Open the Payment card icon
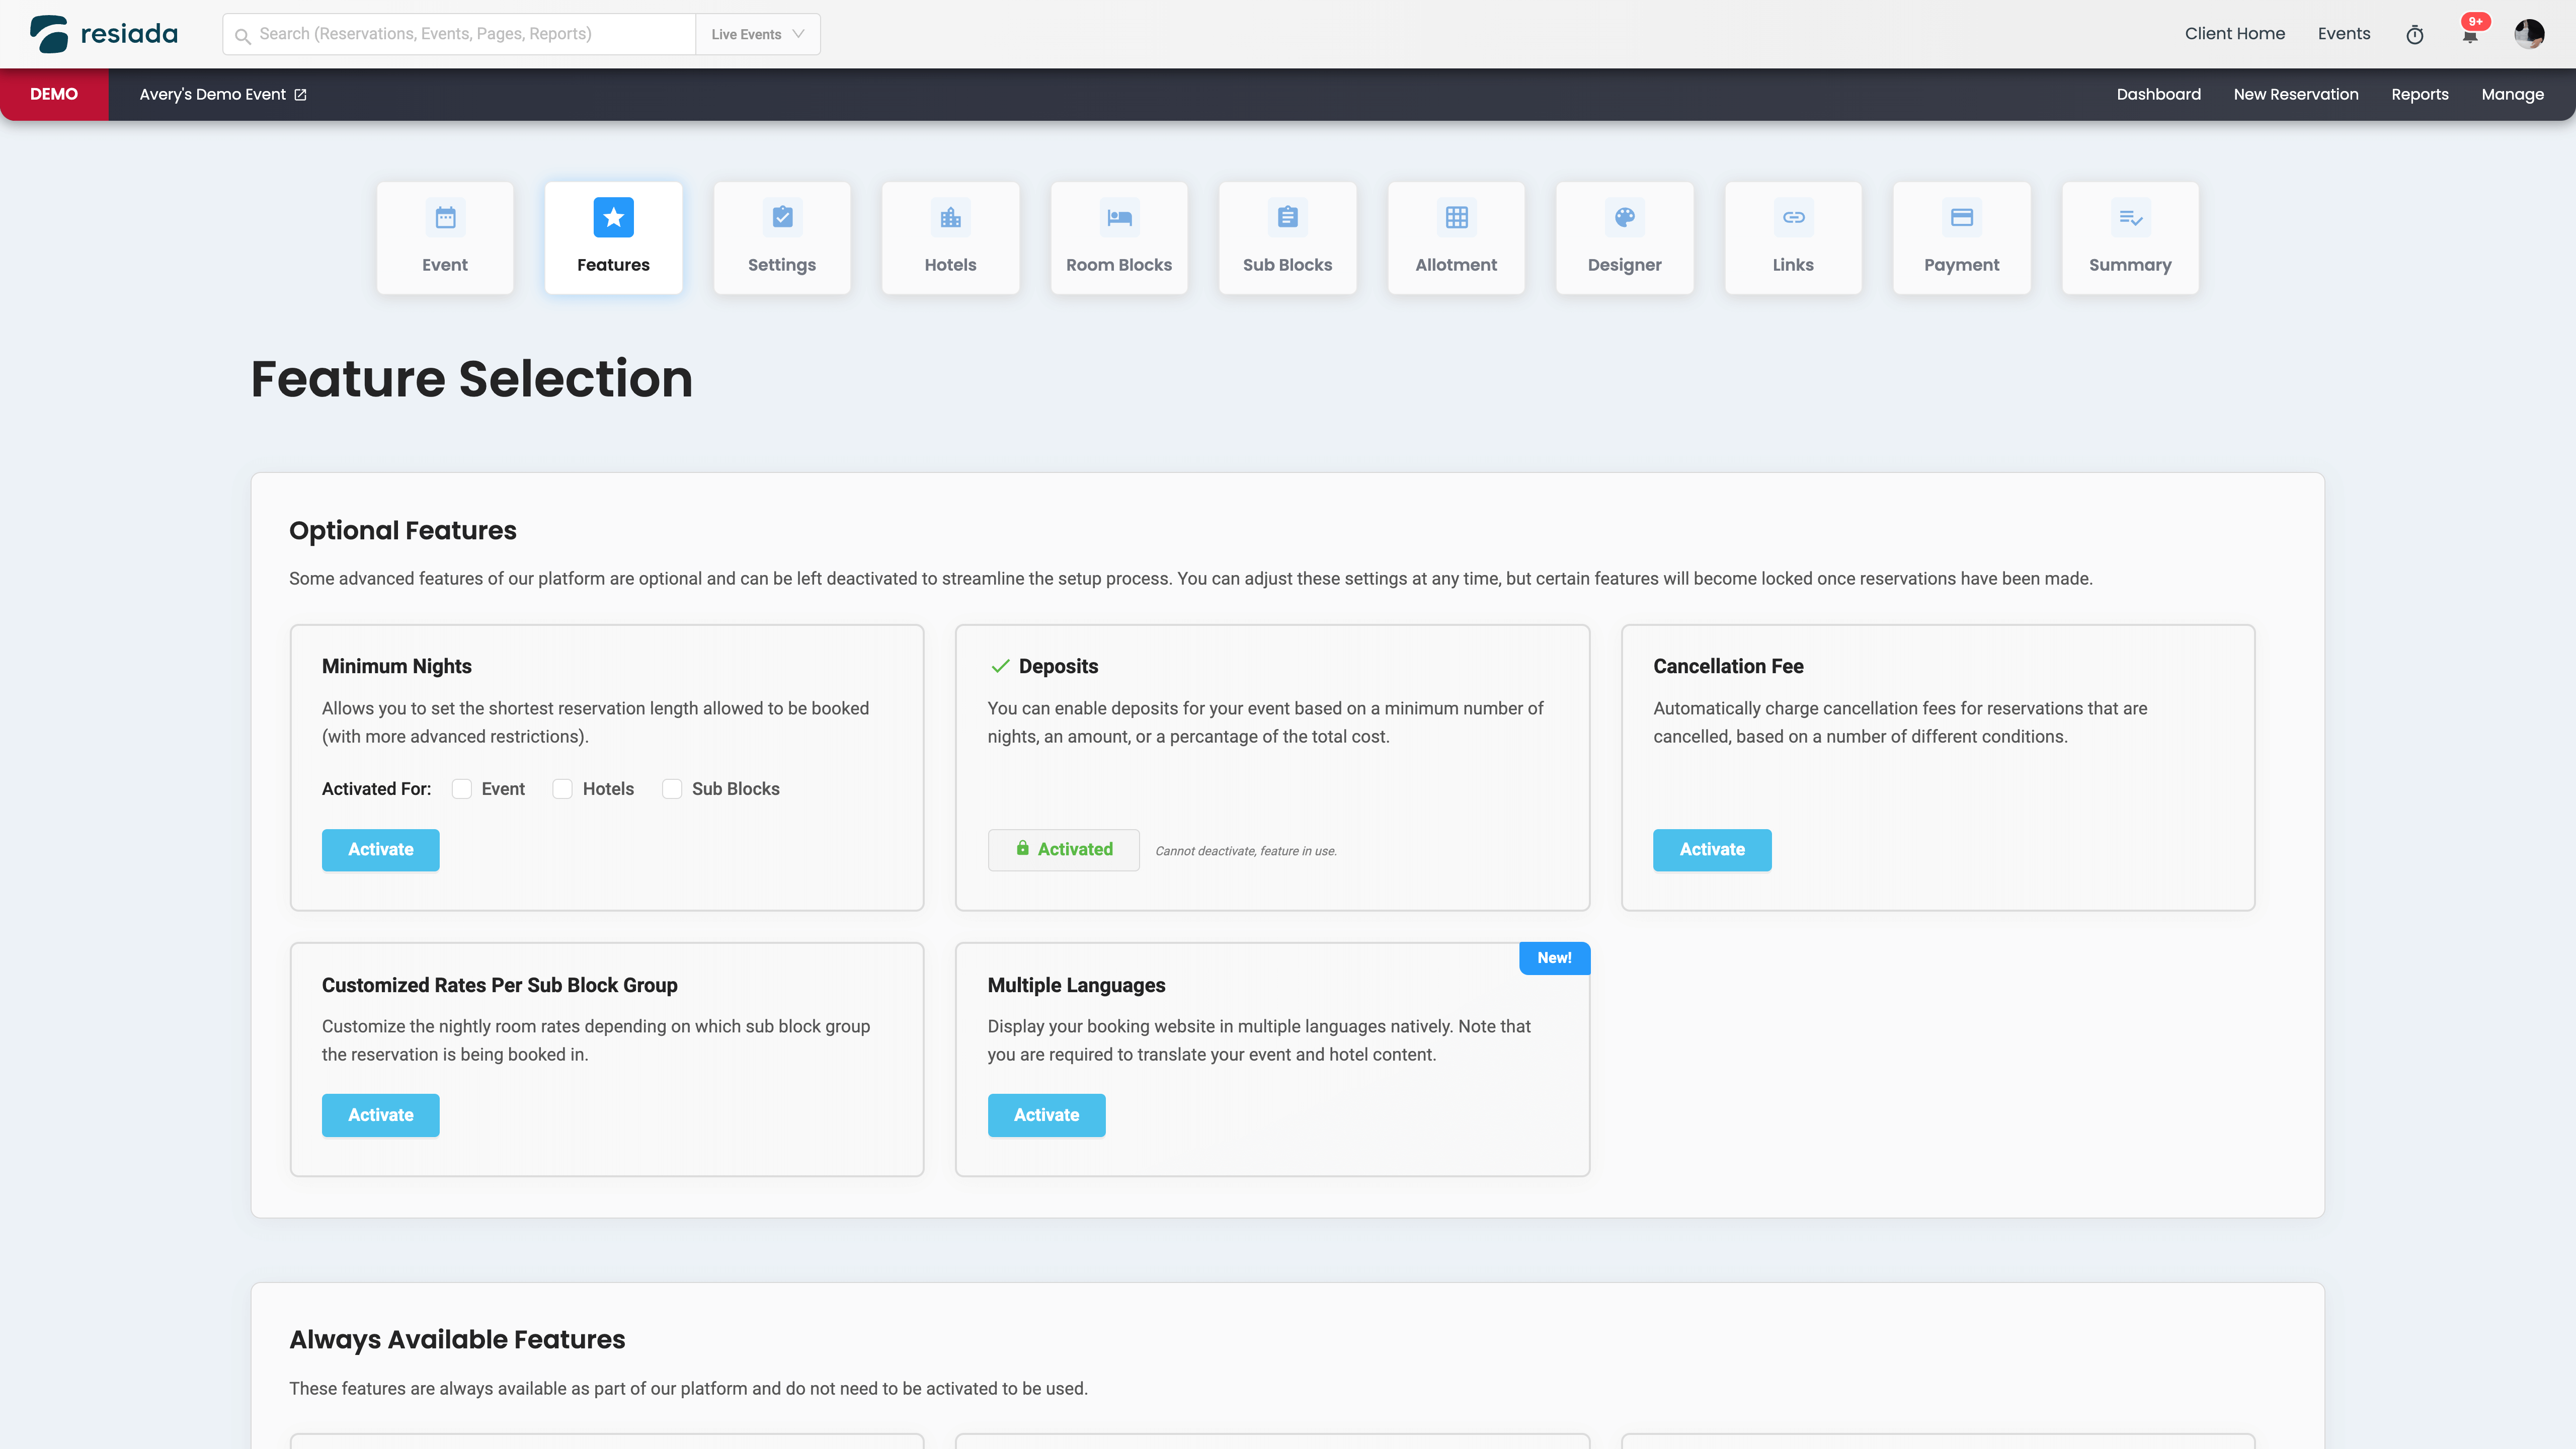 [x=1961, y=217]
